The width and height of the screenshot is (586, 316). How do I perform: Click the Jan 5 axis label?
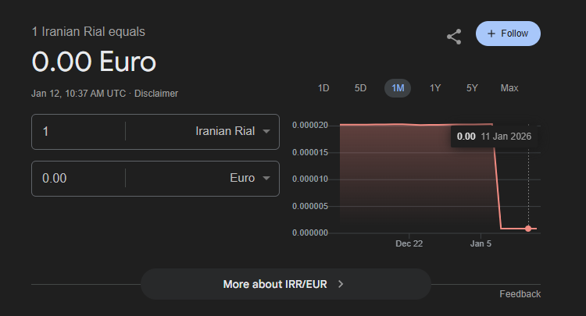point(481,243)
